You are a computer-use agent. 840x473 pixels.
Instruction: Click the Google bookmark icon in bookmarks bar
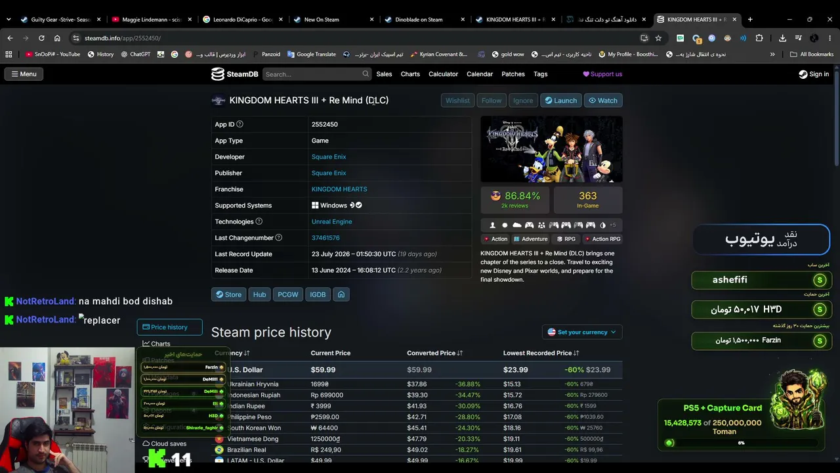click(x=175, y=55)
